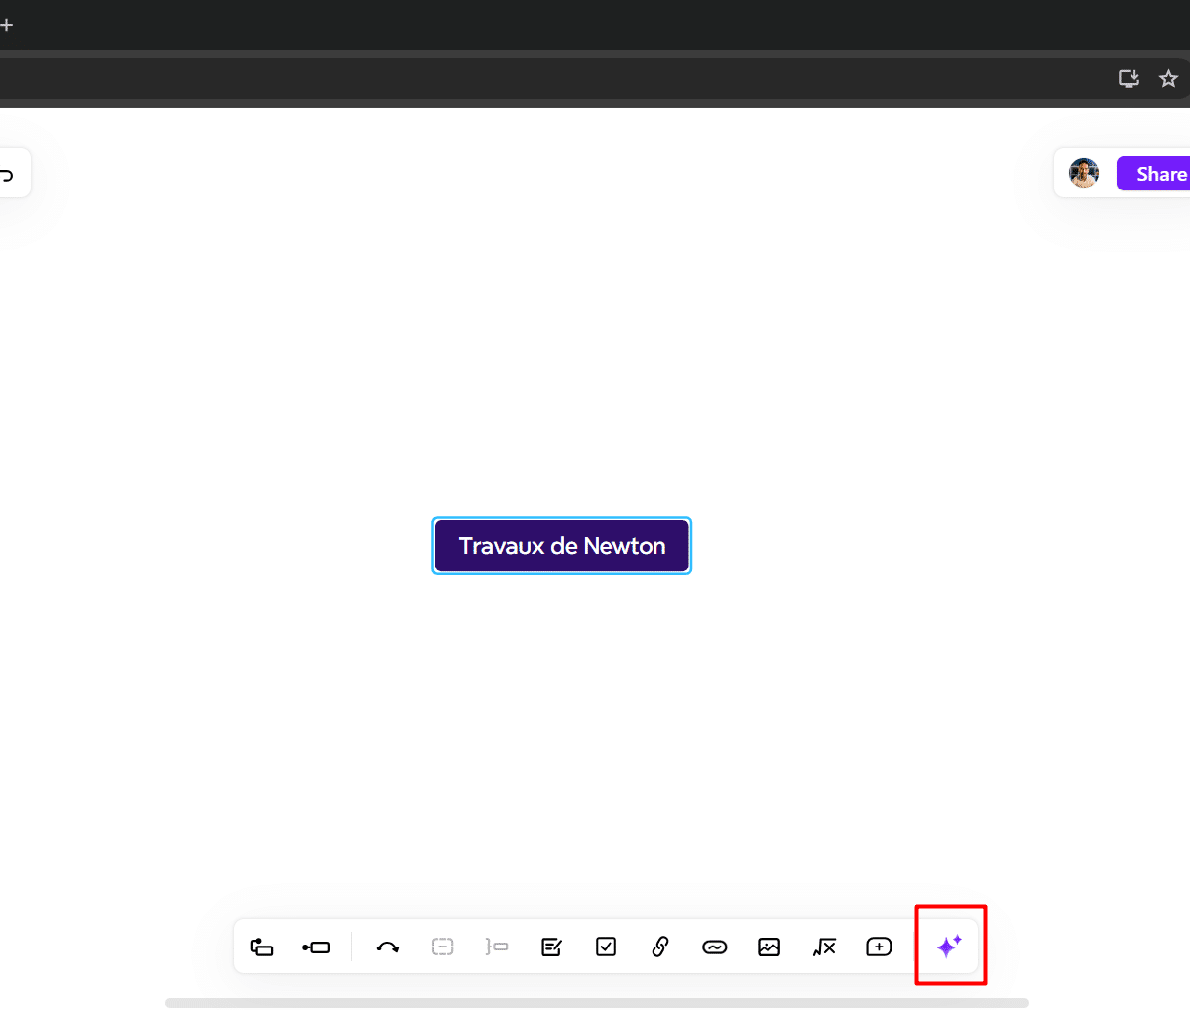Click the rounded plus icon in the toolbar
Viewport: 1190px width, 1010px height.
[x=879, y=947]
